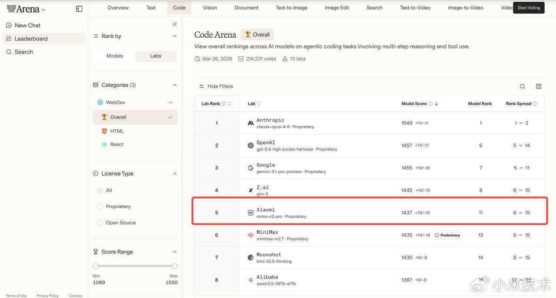
Task: Open the Text-to-Image tab
Action: click(x=291, y=8)
